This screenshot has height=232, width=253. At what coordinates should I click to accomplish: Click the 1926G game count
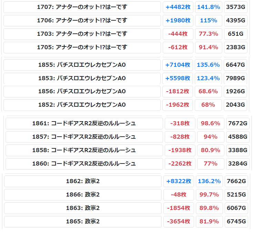click(x=235, y=92)
